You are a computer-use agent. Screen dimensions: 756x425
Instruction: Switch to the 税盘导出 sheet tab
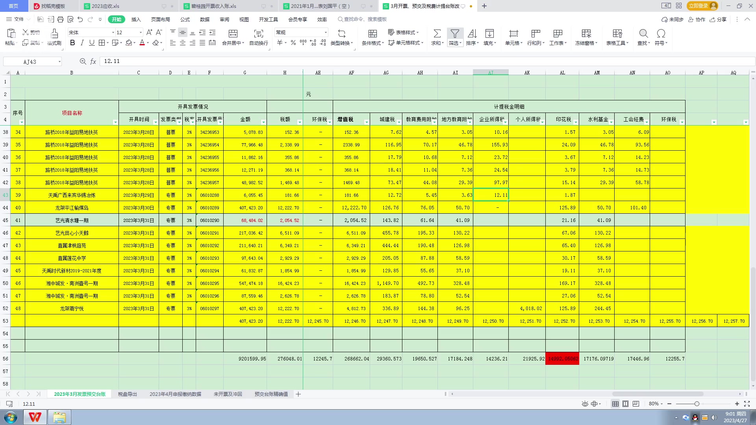128,394
